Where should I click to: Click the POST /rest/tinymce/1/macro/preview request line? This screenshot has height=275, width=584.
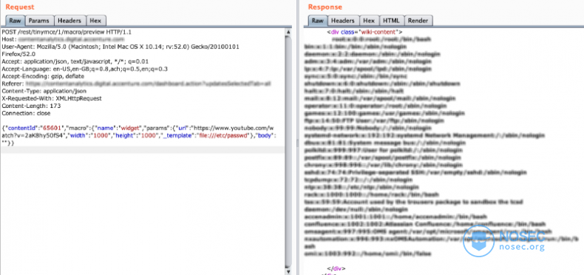(x=67, y=32)
